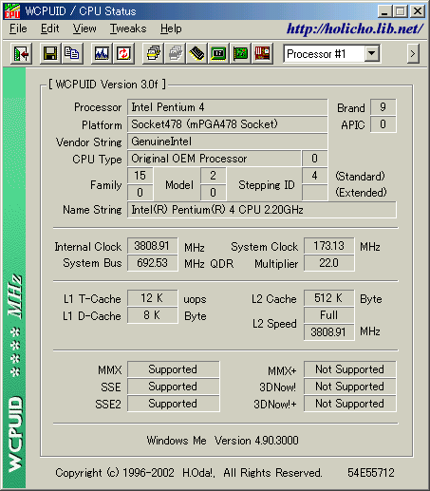Visit the holicho.lib.net link
The height and width of the screenshot is (491, 430).
(355, 28)
